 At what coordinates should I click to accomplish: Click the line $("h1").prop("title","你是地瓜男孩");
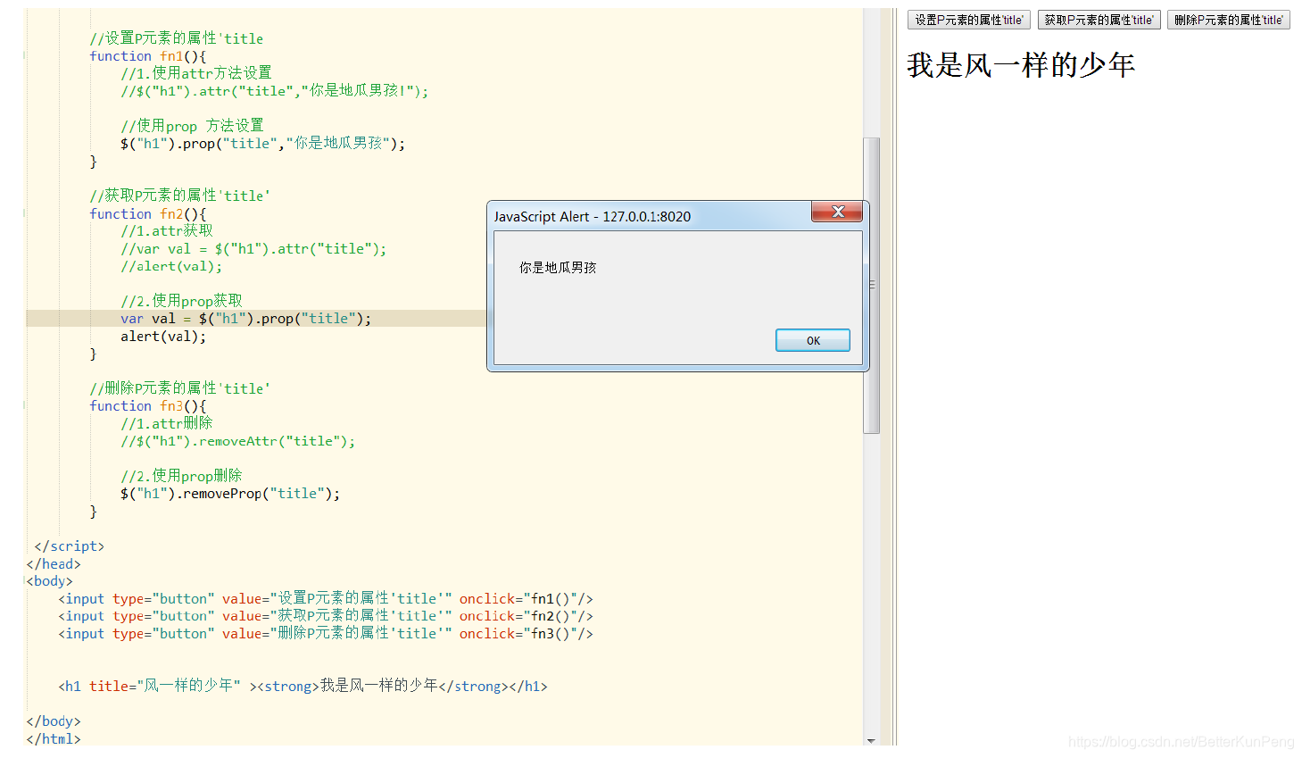pos(262,144)
